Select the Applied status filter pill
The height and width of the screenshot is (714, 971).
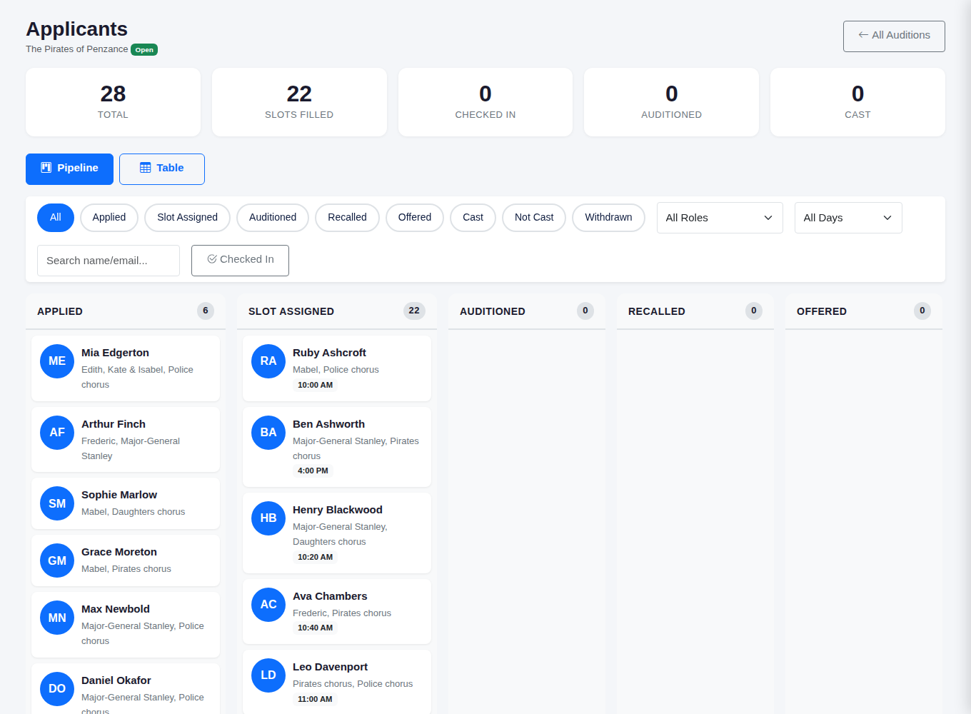pos(109,218)
